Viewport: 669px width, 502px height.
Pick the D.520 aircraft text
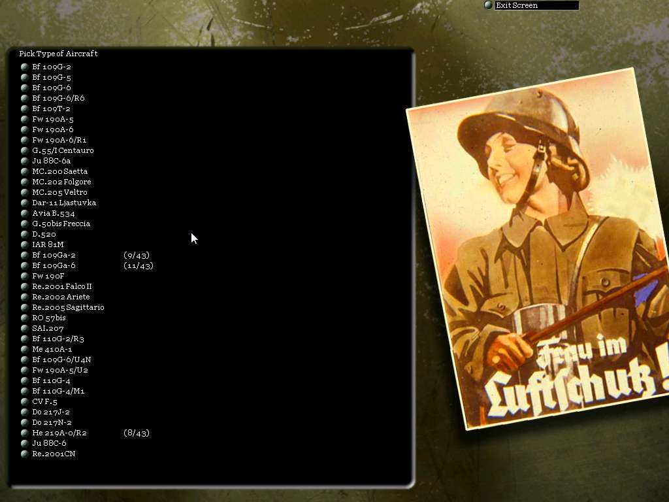point(44,234)
